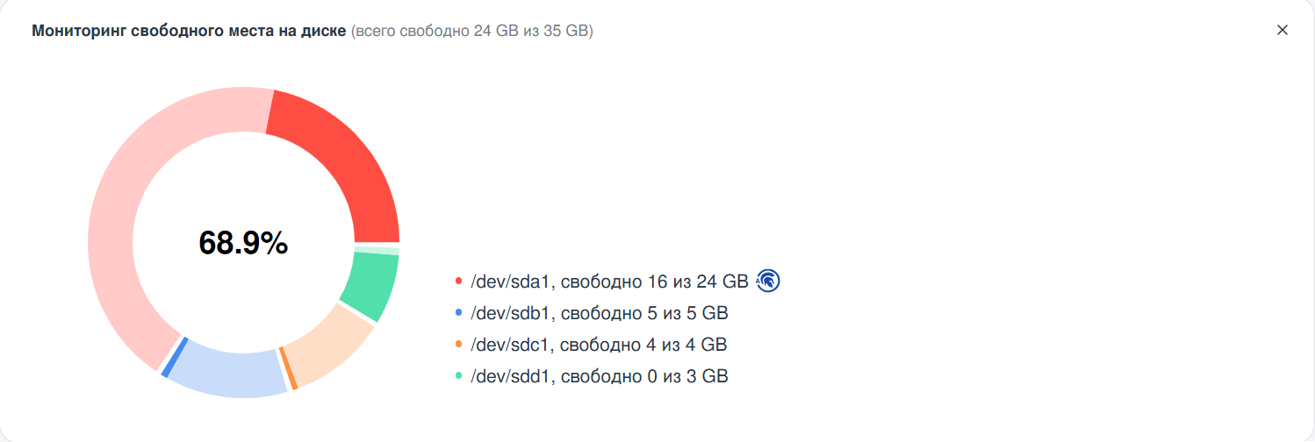Click the 'Мониторинг свободного места на диске' title
Viewport: 1315px width, 442px height.
189,32
